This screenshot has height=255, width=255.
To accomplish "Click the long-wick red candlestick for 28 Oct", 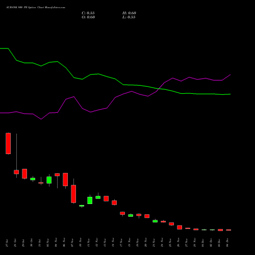I will 16,172.
